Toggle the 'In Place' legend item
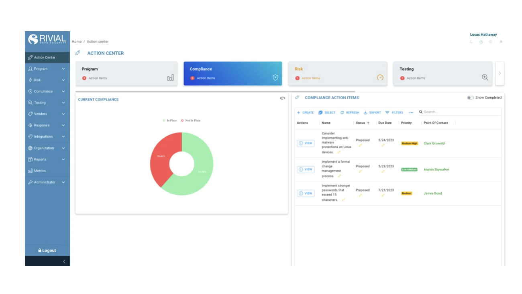This screenshot has height=294, width=522. click(x=169, y=121)
